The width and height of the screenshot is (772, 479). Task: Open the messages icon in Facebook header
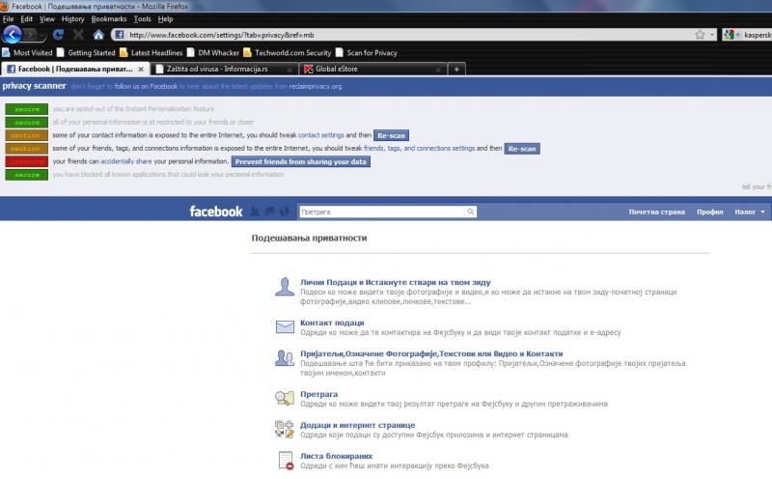[269, 211]
